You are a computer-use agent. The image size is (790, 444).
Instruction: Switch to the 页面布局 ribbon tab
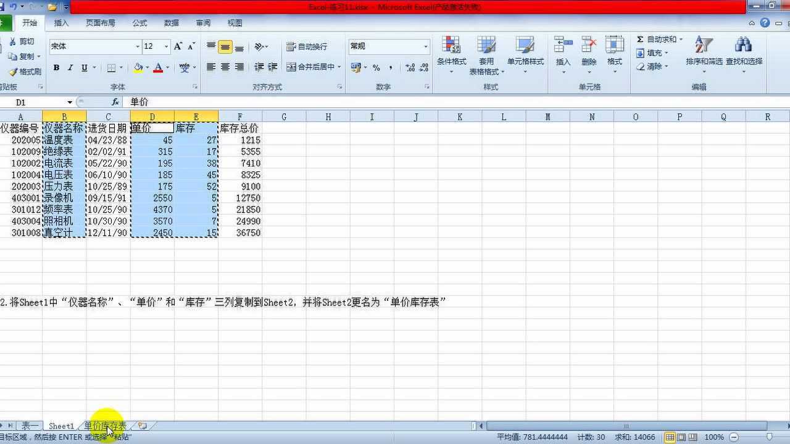101,23
